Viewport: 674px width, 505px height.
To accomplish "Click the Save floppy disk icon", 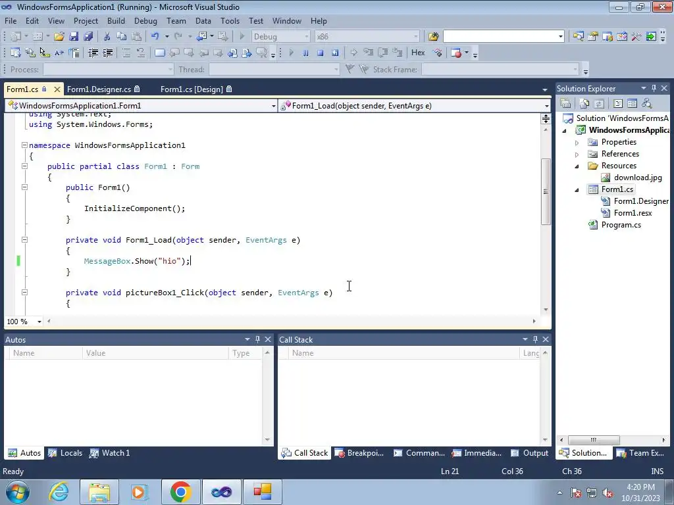I will coord(74,37).
